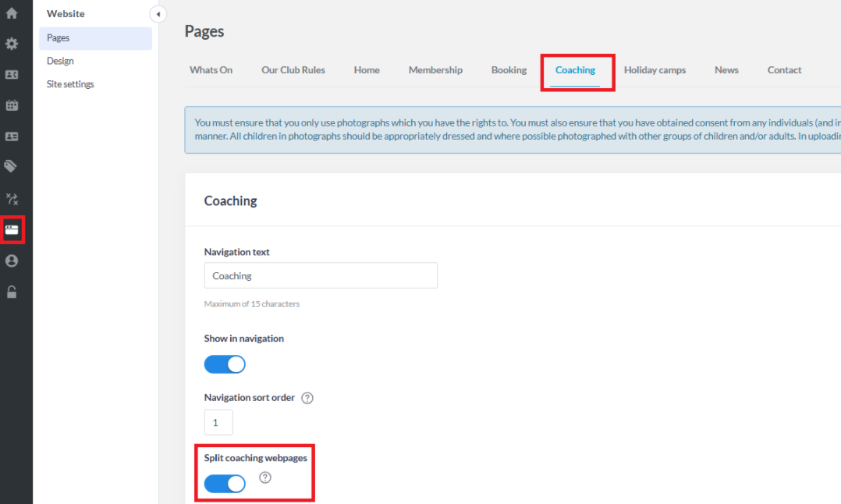Go to Site settings in Website menu
Image resolution: width=841 pixels, height=504 pixels.
click(70, 84)
